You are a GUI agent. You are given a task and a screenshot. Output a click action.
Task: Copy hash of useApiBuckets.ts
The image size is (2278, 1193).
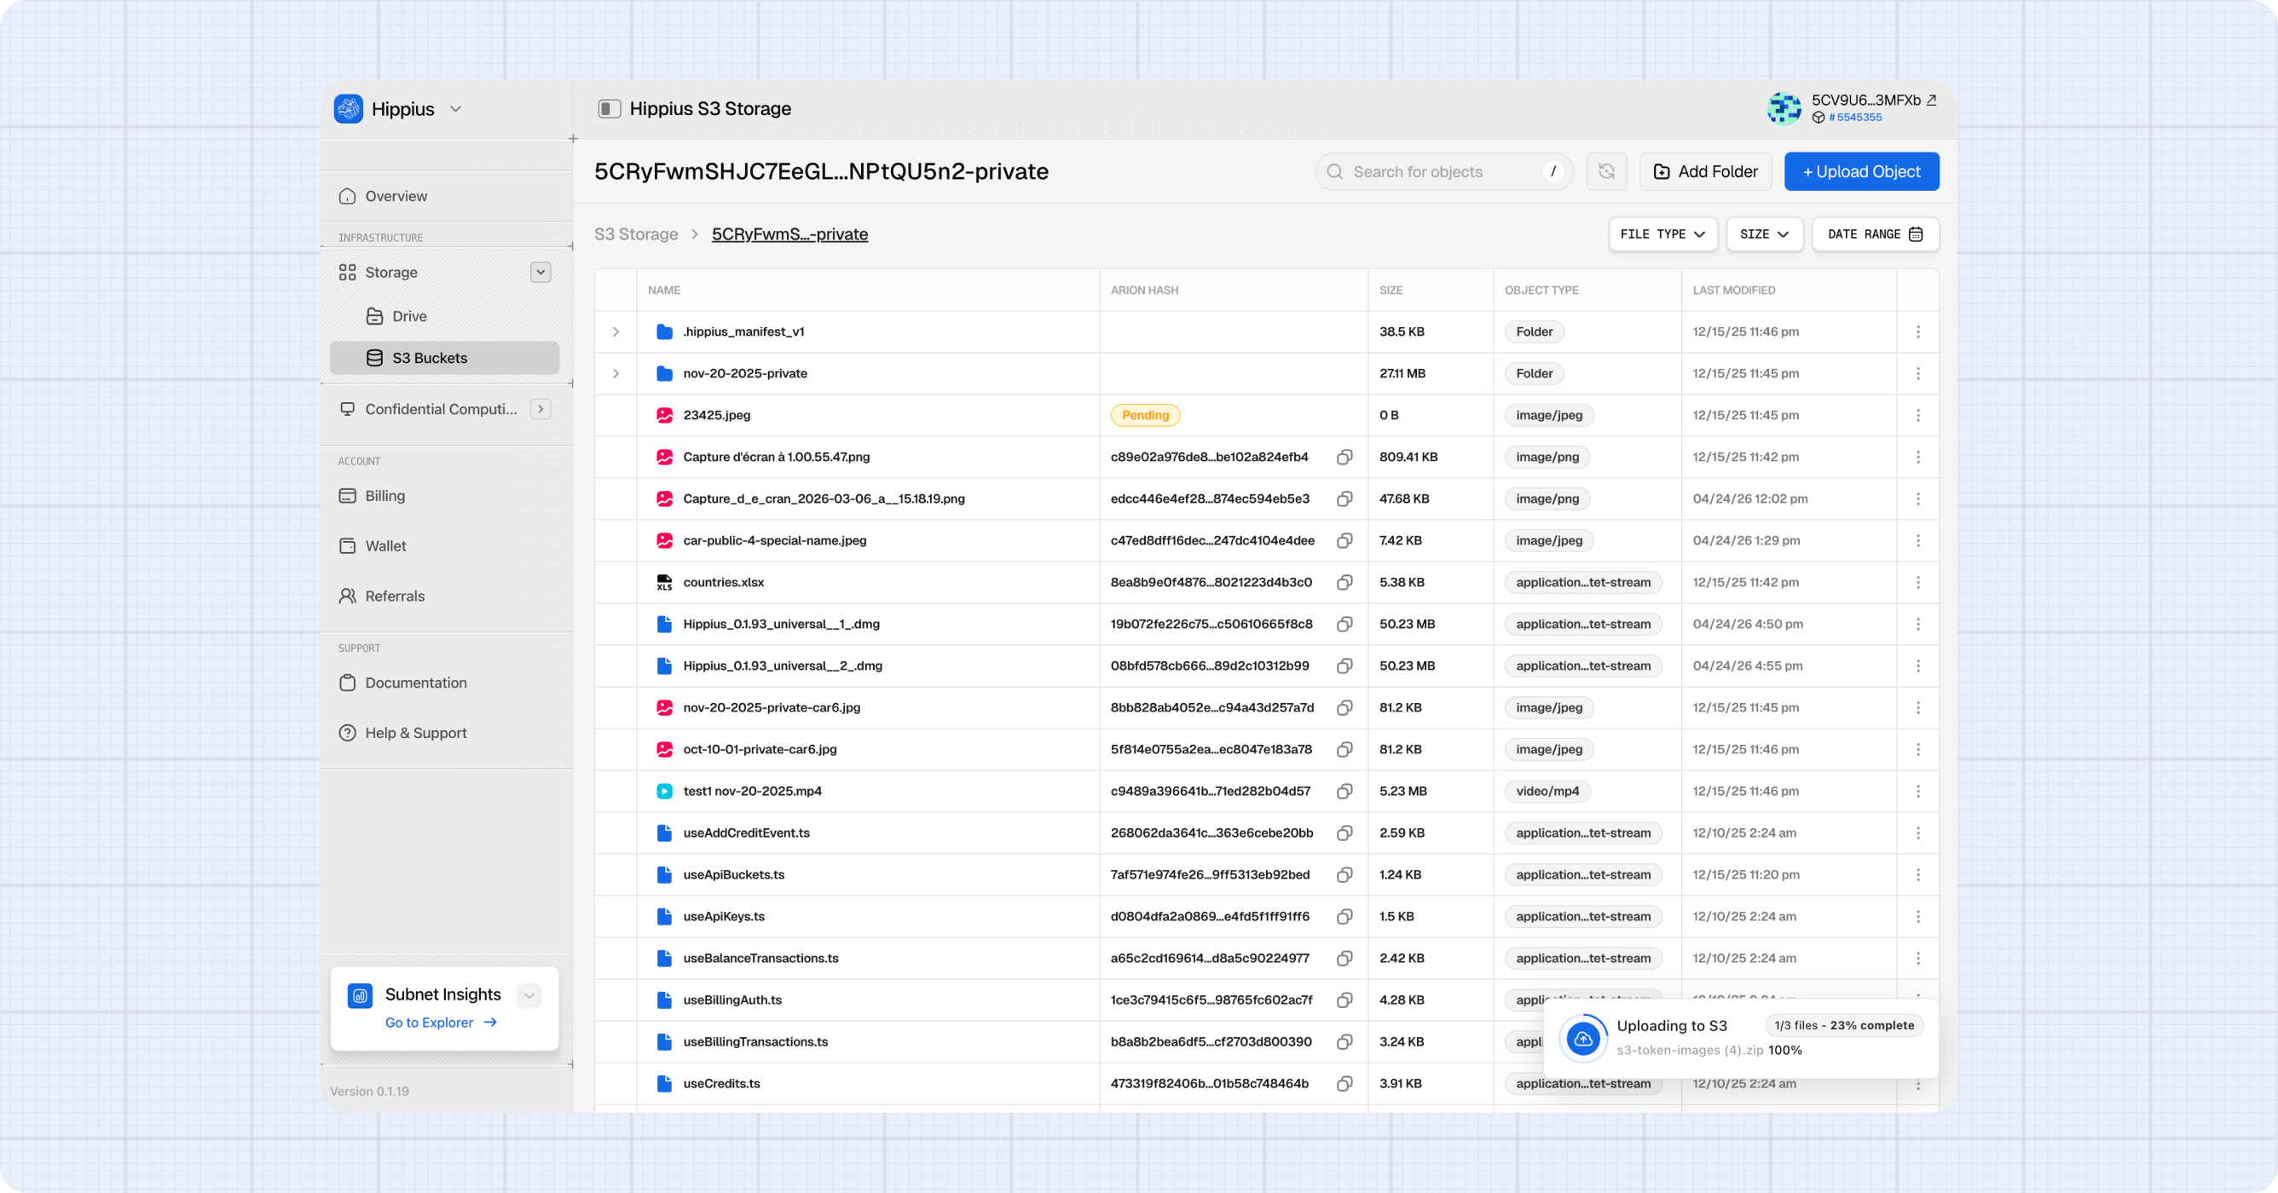click(1344, 875)
